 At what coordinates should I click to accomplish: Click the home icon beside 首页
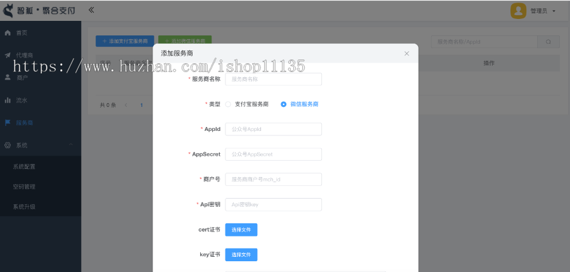[x=8, y=33]
